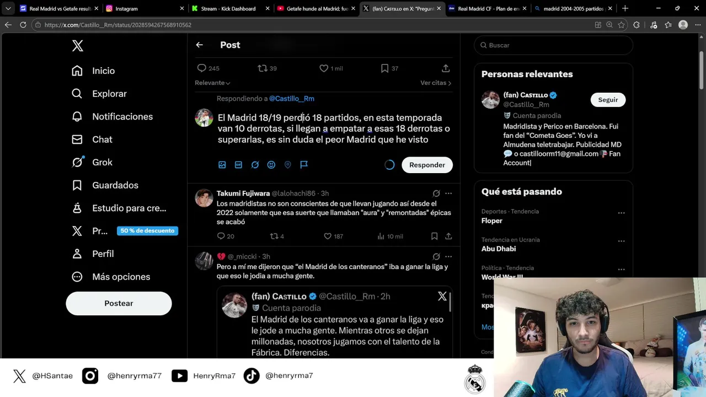Open Grok in sidebar

coord(92,162)
